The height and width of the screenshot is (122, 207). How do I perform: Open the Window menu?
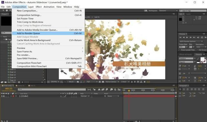pos(68,7)
